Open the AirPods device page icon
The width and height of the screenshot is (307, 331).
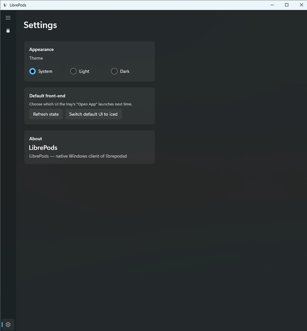tap(8, 31)
